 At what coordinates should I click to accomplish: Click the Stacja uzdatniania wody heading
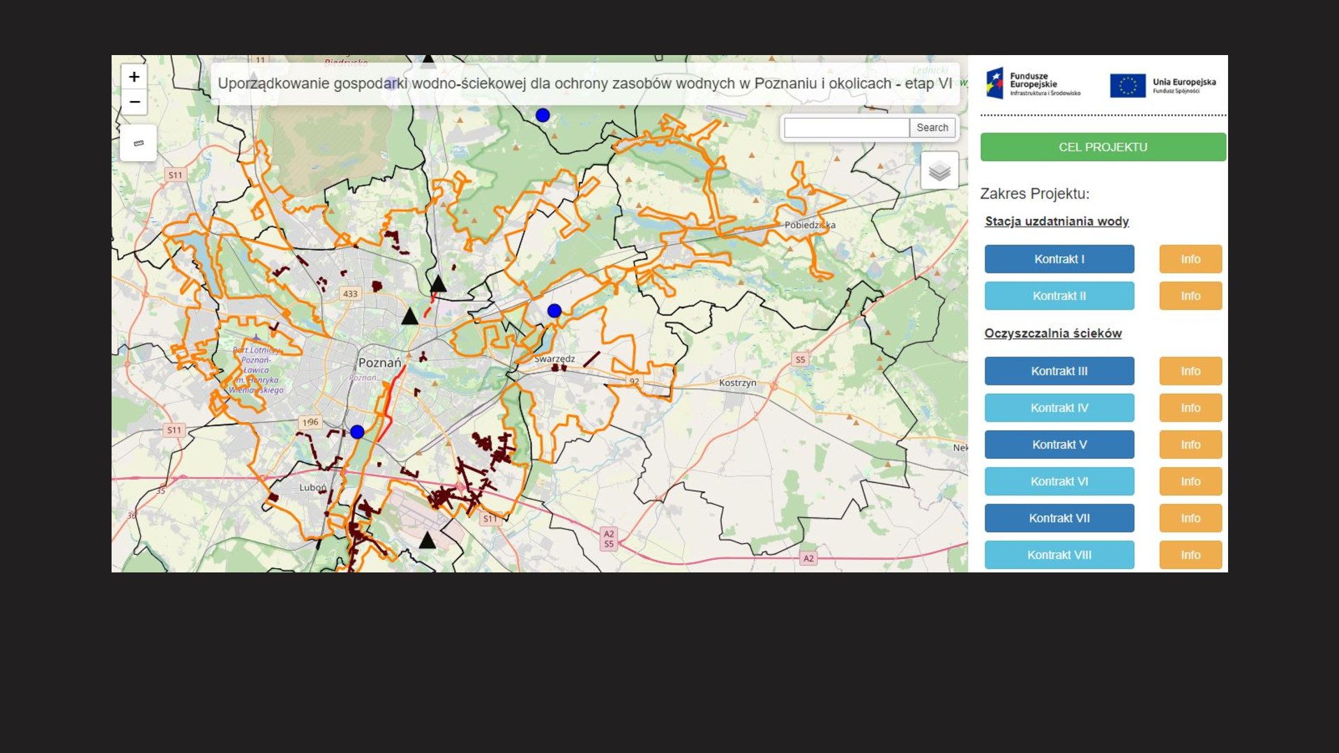(1057, 222)
